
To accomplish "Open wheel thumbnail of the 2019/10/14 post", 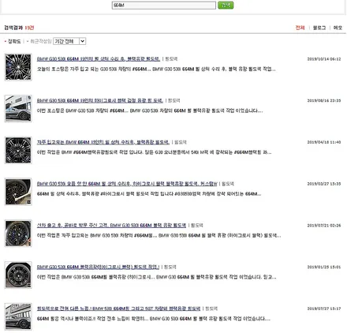I will pos(18,67).
